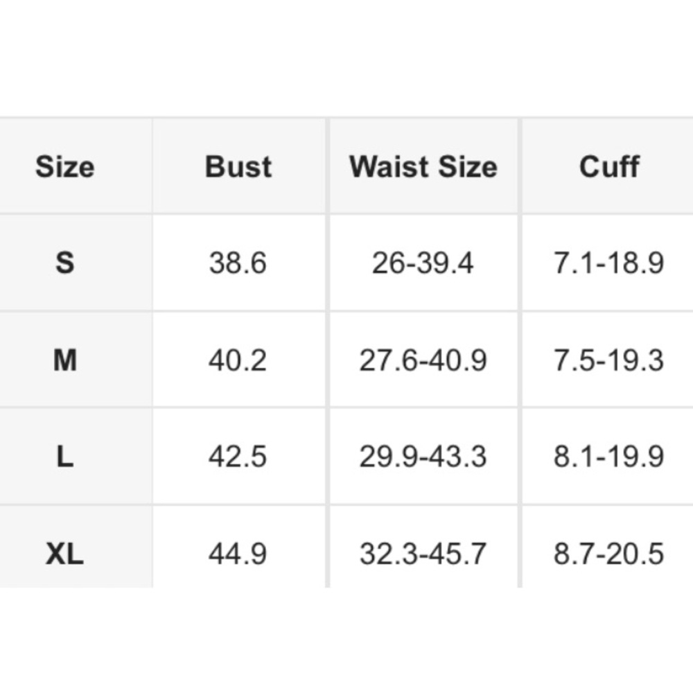Select the S size row label
This screenshot has width=693, height=693.
coord(65,263)
